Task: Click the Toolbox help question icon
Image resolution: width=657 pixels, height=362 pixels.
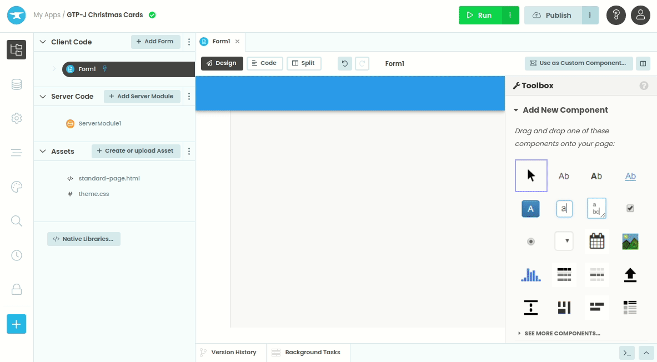Action: point(644,86)
